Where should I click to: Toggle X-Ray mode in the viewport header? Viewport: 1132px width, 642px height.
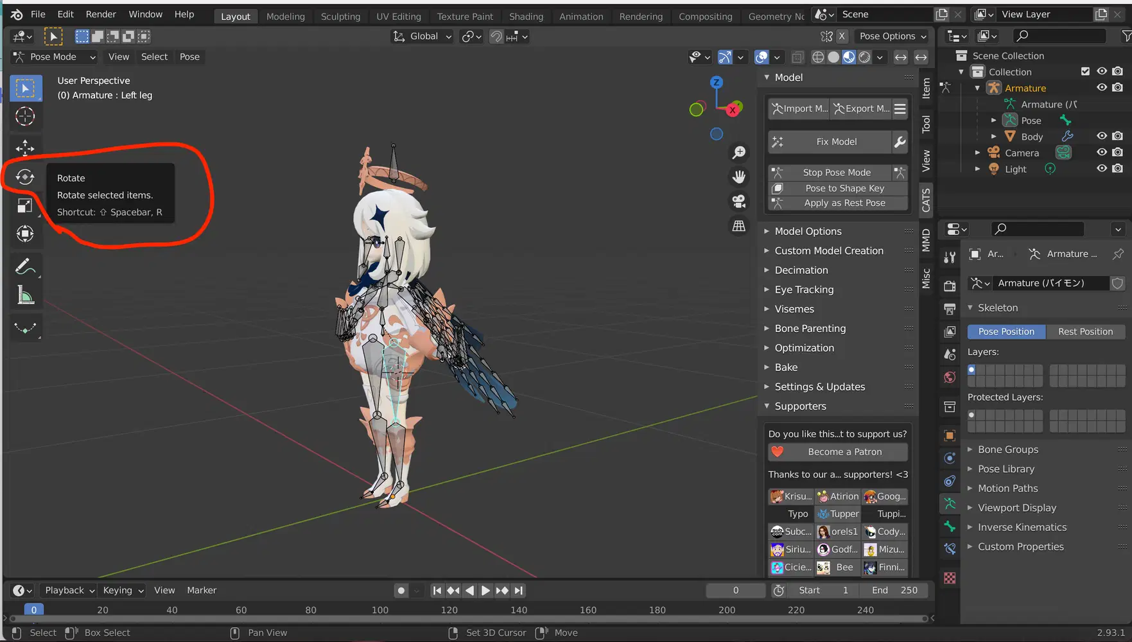pos(797,57)
